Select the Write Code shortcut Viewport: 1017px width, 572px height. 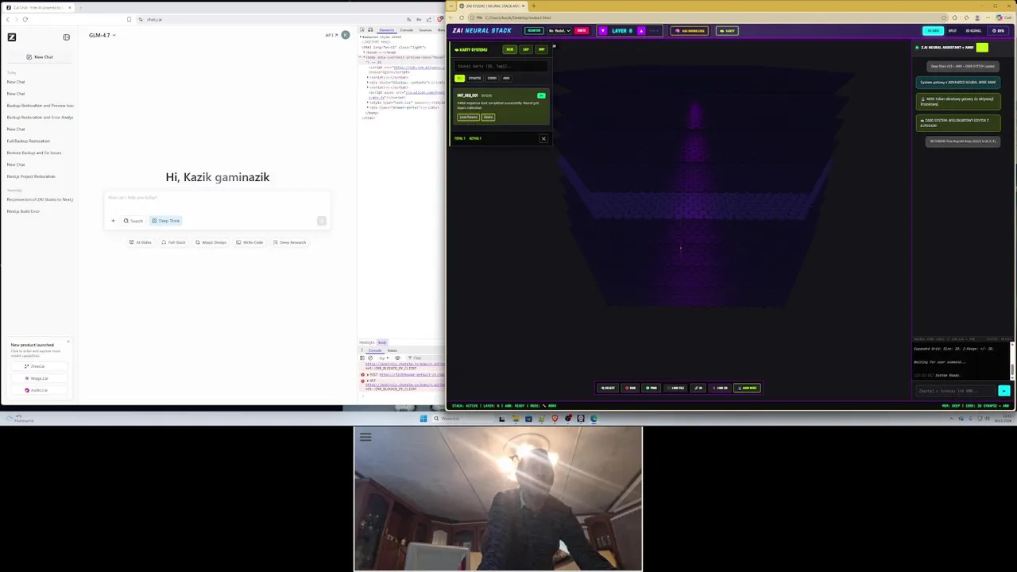coord(249,242)
